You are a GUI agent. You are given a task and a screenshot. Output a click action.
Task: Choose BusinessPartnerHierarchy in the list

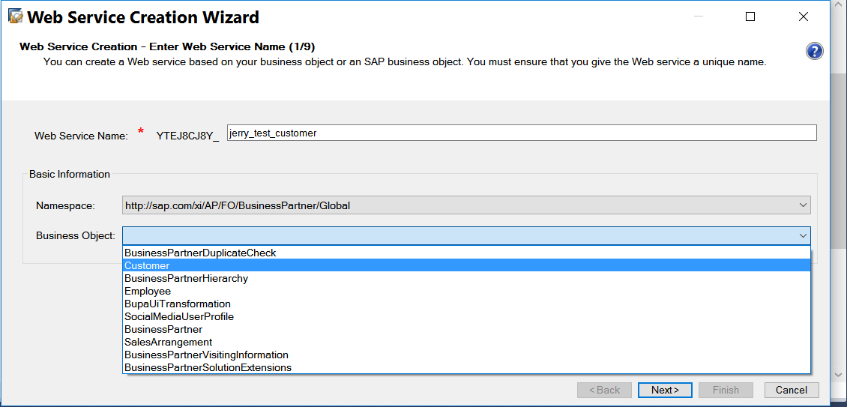(x=467, y=278)
